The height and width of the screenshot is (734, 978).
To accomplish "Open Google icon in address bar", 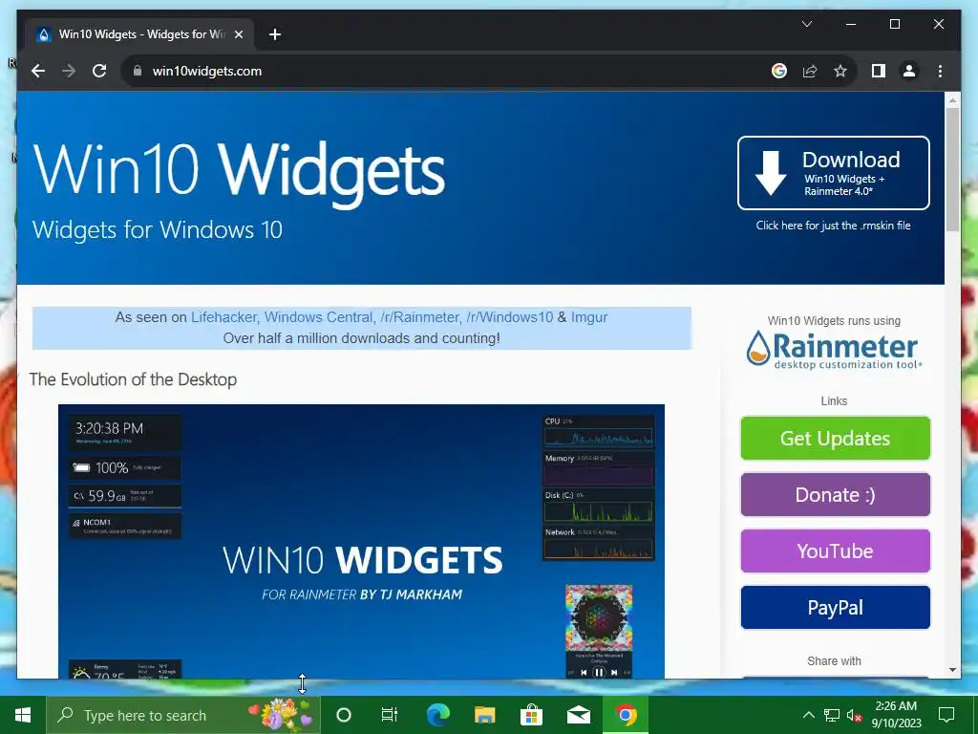I will pos(779,71).
